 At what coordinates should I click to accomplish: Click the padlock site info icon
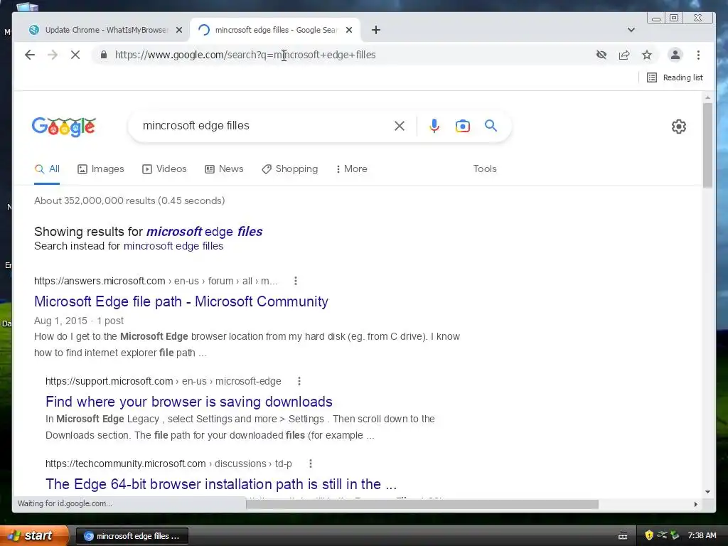point(104,55)
